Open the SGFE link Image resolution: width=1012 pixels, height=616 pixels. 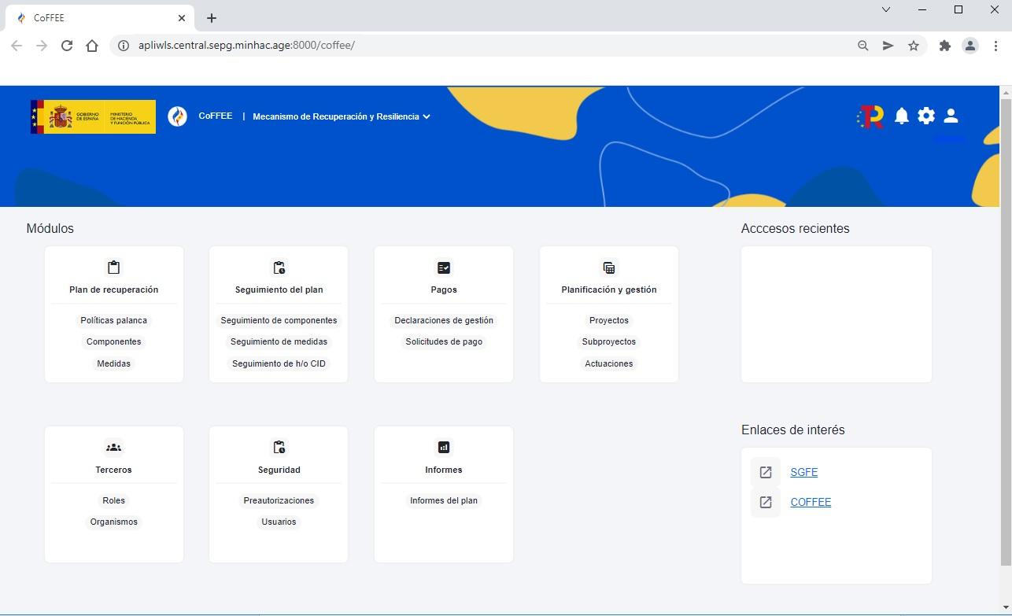[x=803, y=472]
